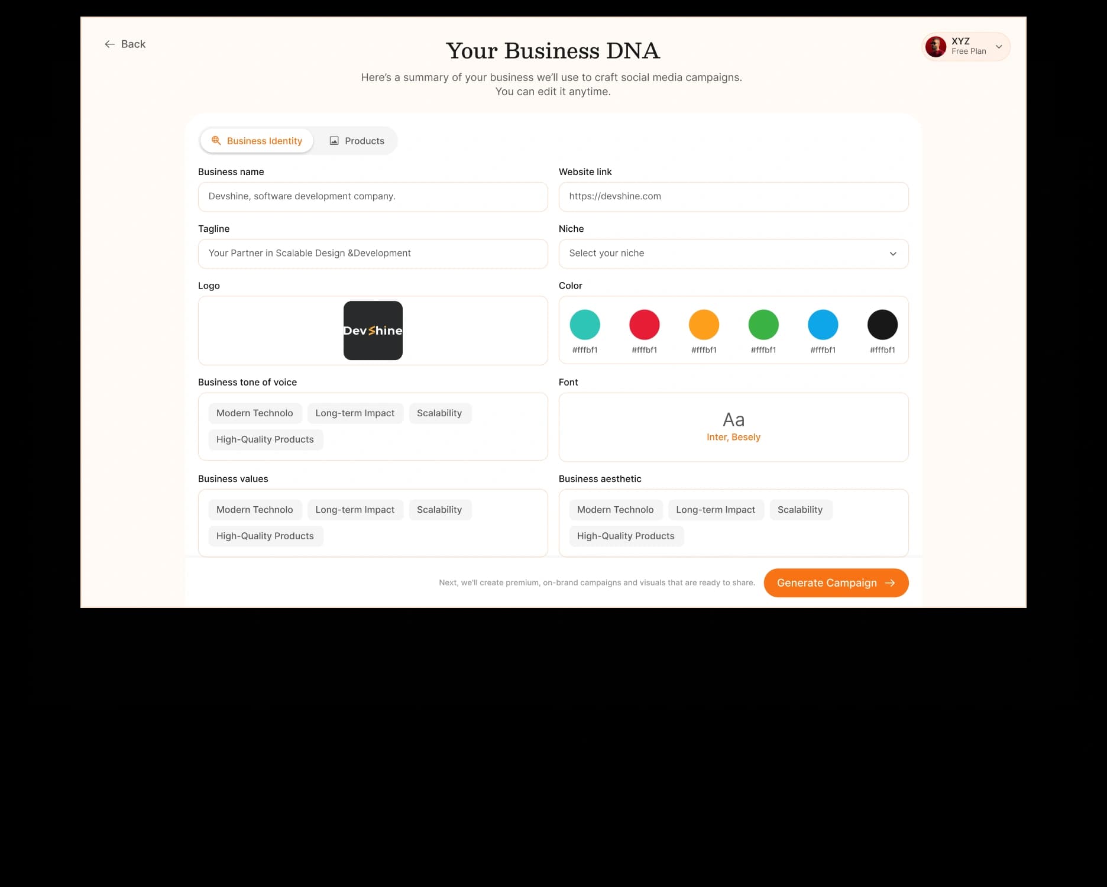Select the green color swatch
The image size is (1107, 887).
[763, 325]
